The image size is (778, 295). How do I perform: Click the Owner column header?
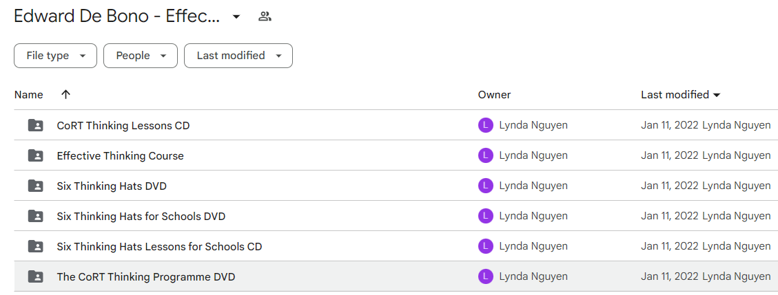click(494, 94)
